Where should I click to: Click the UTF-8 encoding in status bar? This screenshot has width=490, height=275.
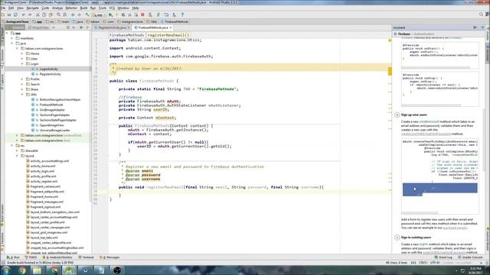435,263
